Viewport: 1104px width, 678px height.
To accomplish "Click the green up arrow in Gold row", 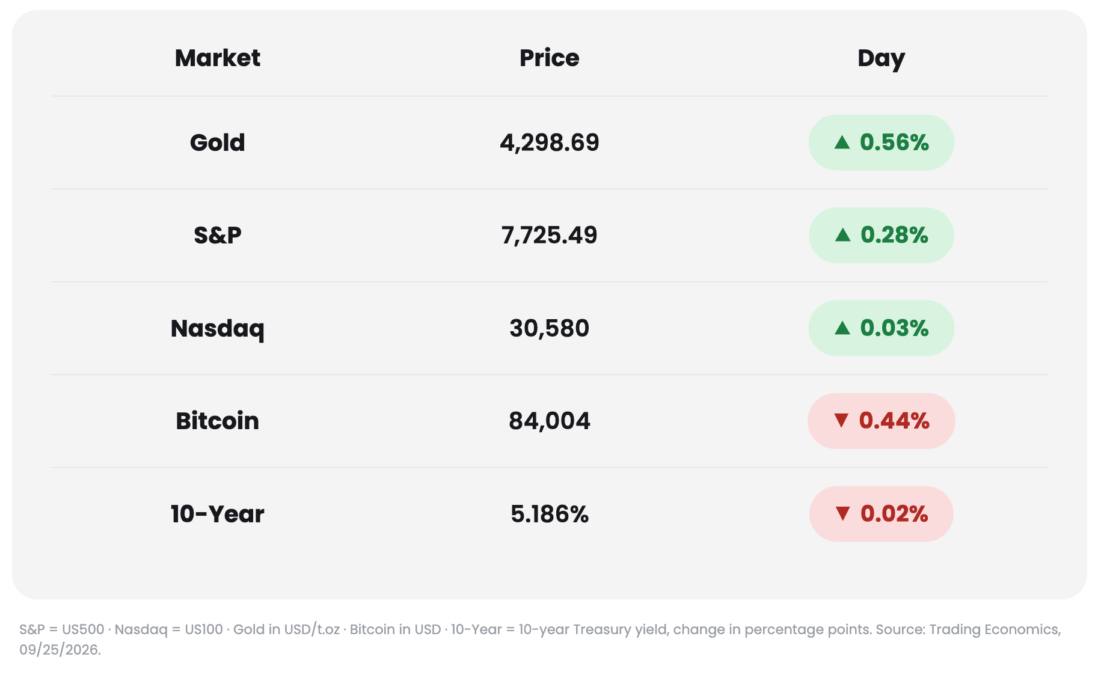I will [x=842, y=142].
